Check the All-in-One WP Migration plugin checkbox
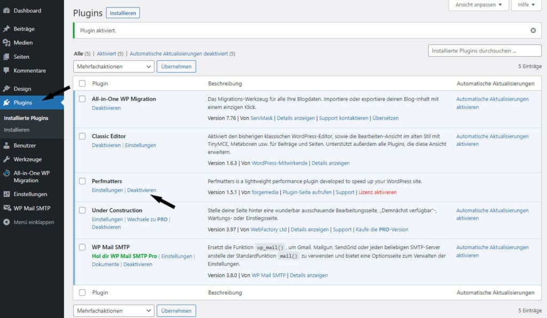This screenshot has height=318, width=547. coord(82,99)
